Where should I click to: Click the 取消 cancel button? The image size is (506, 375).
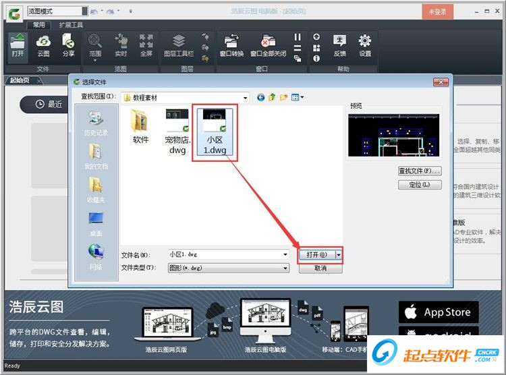[320, 268]
